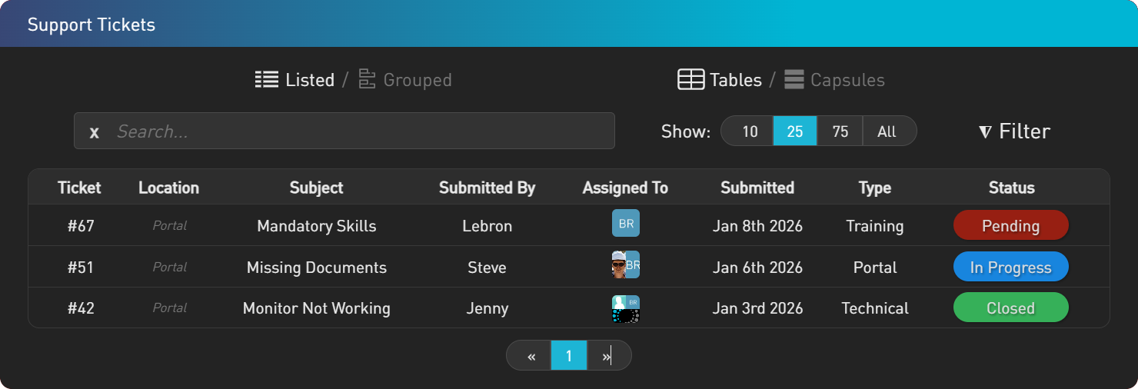Click the Tables grid icon

(690, 80)
